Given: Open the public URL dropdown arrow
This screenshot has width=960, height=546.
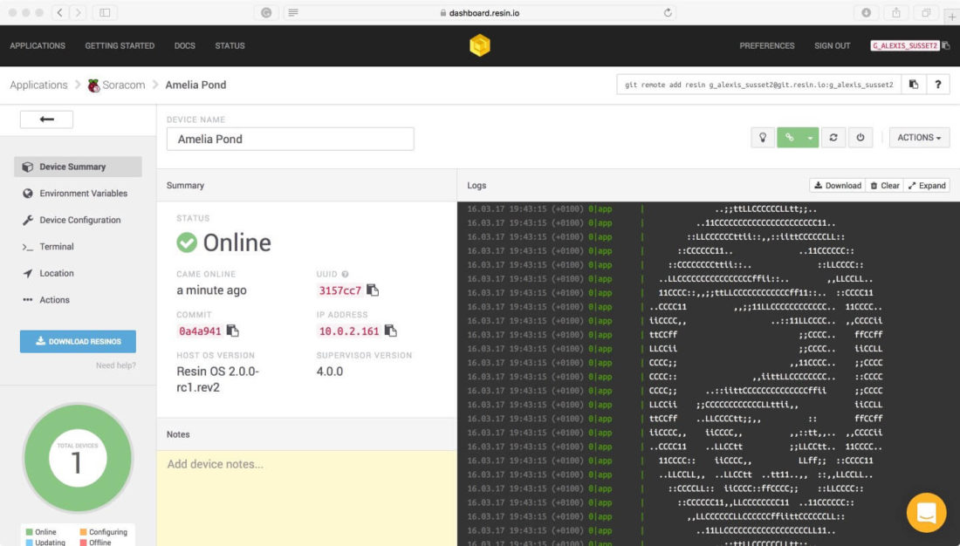Looking at the screenshot, I should click(x=810, y=137).
